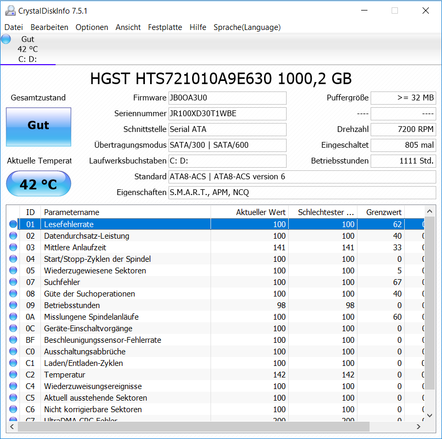Click status icon of Güte der Suchoperationen row

[x=13, y=293]
